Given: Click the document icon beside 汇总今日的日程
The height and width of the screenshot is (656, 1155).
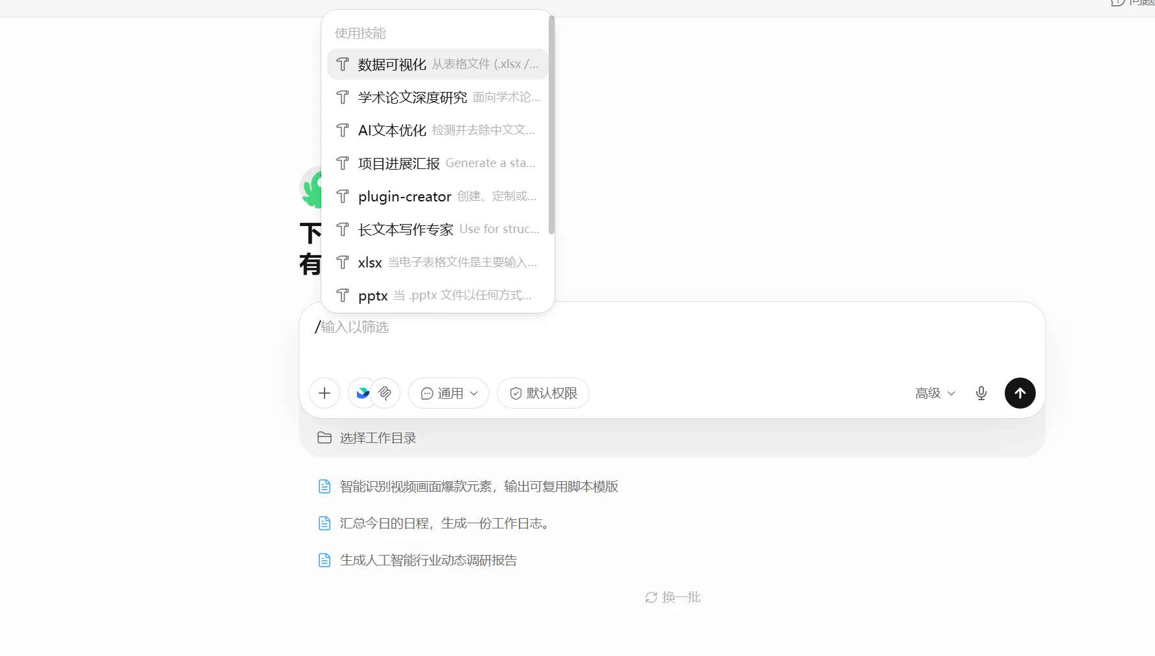Looking at the screenshot, I should 325,523.
